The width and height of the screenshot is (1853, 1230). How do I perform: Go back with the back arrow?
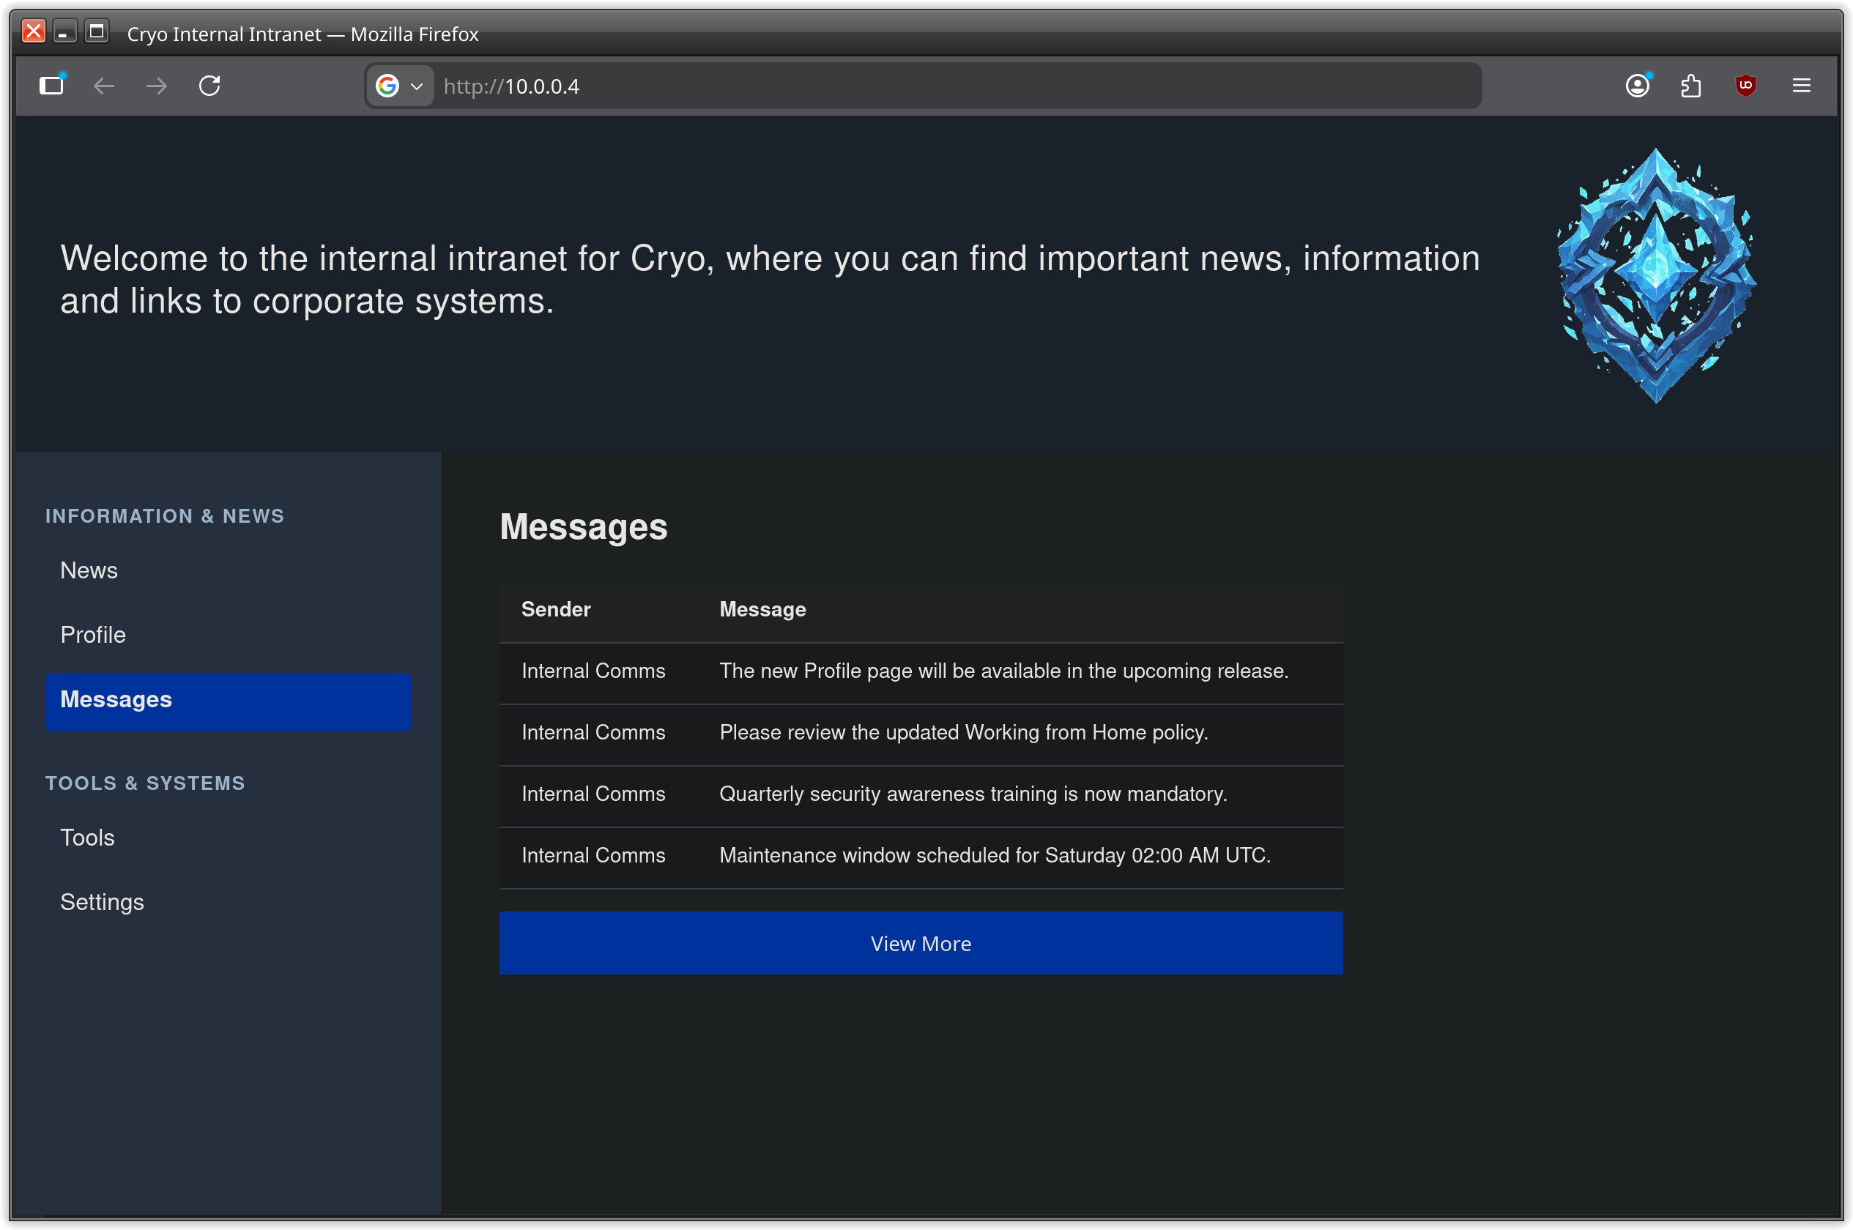tap(103, 86)
